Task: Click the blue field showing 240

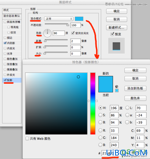Action: (x=114, y=145)
